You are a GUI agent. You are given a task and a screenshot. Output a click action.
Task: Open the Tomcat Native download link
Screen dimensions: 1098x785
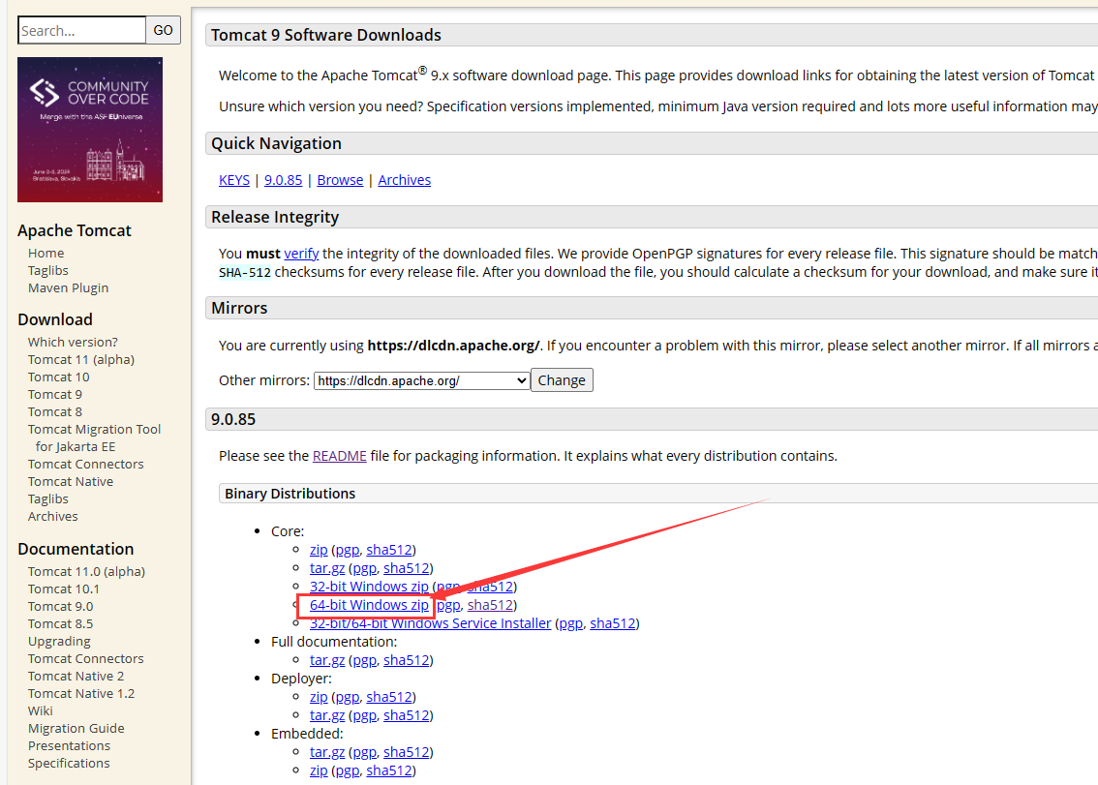click(71, 481)
